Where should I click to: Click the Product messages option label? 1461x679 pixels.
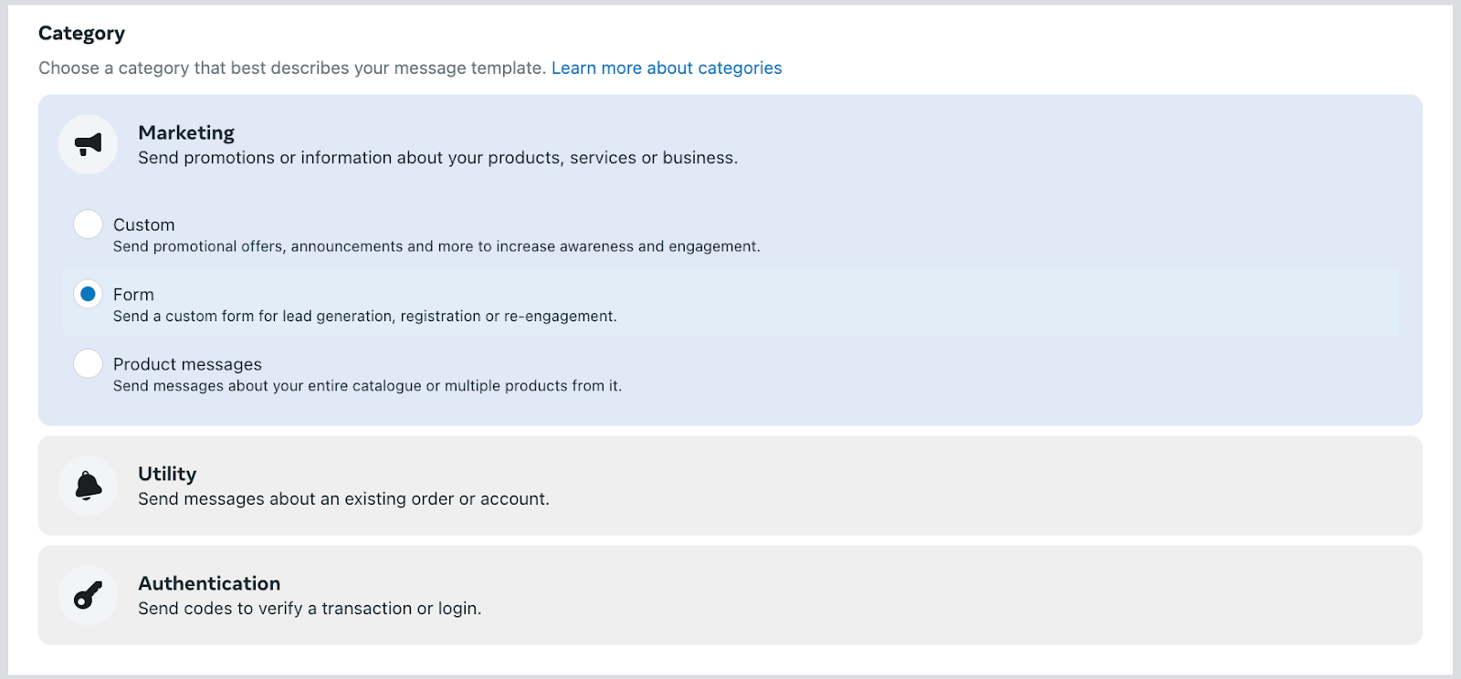(187, 364)
